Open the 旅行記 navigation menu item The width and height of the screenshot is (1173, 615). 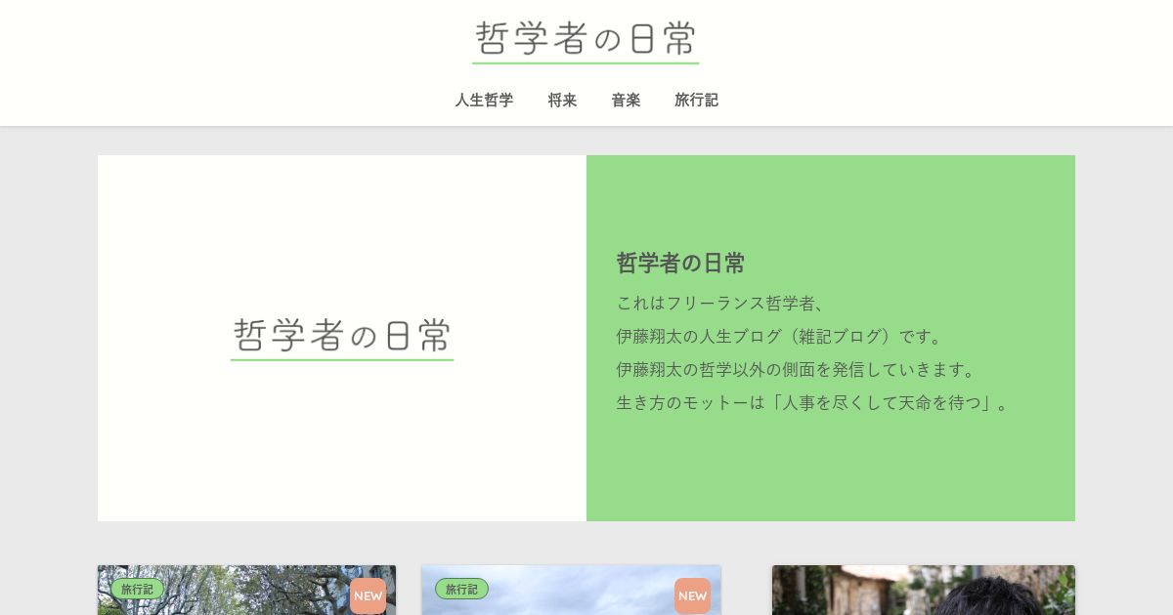coord(696,100)
